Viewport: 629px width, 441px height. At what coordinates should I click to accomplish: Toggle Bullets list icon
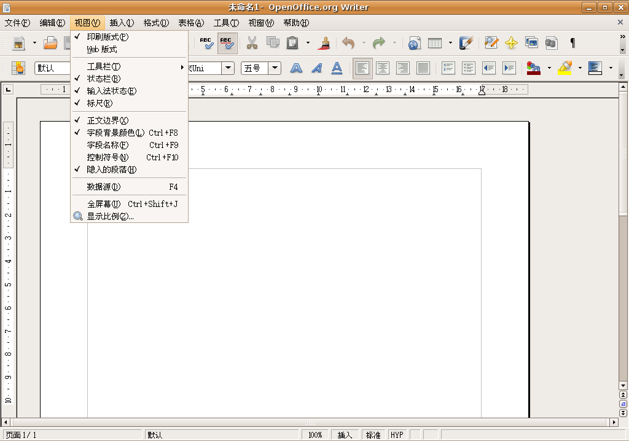(469, 68)
